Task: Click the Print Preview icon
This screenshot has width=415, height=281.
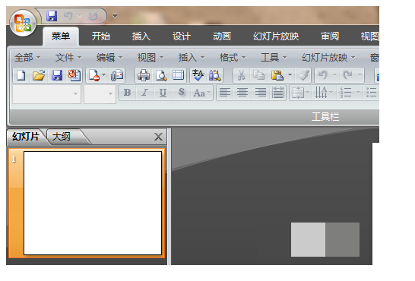Action: pyautogui.click(x=161, y=75)
